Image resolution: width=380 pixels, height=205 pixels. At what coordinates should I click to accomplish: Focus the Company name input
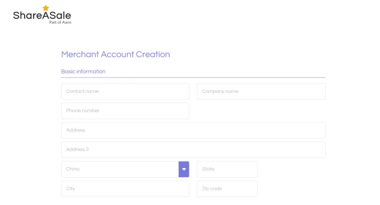point(261,91)
